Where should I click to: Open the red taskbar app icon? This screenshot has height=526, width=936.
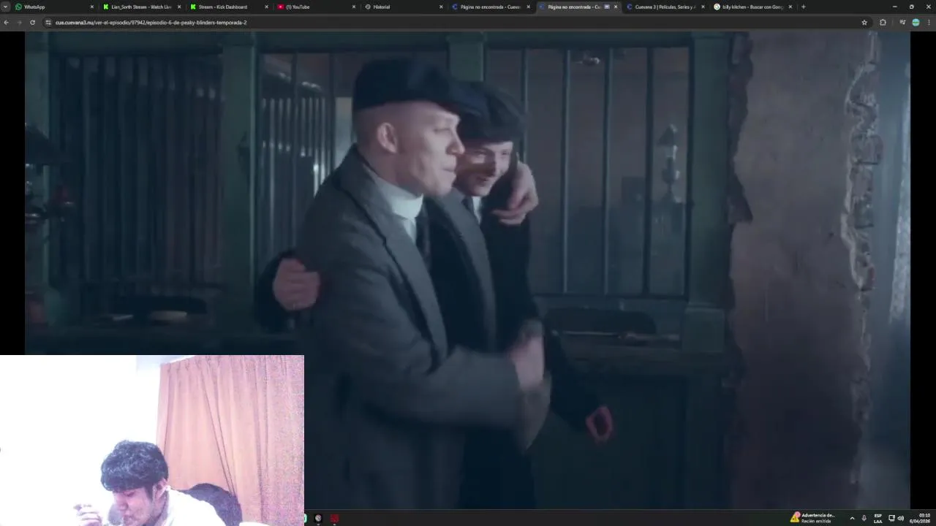coord(334,518)
